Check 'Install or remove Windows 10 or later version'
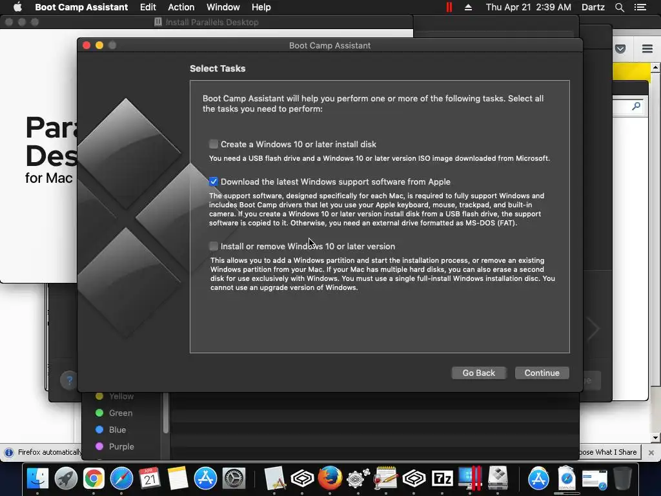The width and height of the screenshot is (661, 496). (x=213, y=246)
